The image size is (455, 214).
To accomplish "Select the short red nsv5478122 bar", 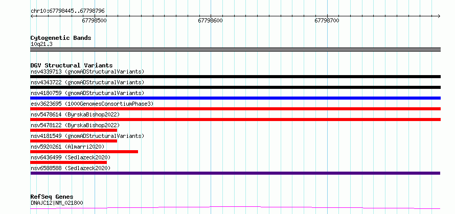I will click(74, 130).
